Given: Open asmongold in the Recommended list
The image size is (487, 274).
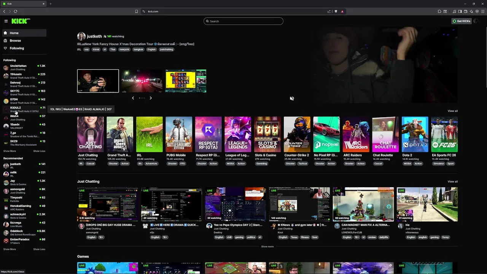Looking at the screenshot, I should (x=24, y=191).
